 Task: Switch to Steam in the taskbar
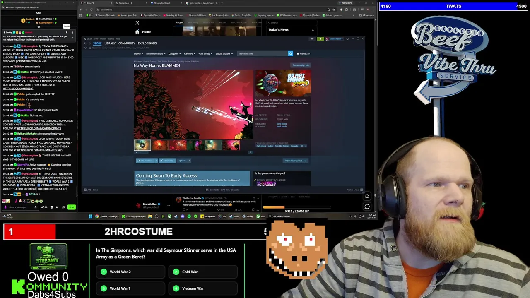tap(235, 216)
